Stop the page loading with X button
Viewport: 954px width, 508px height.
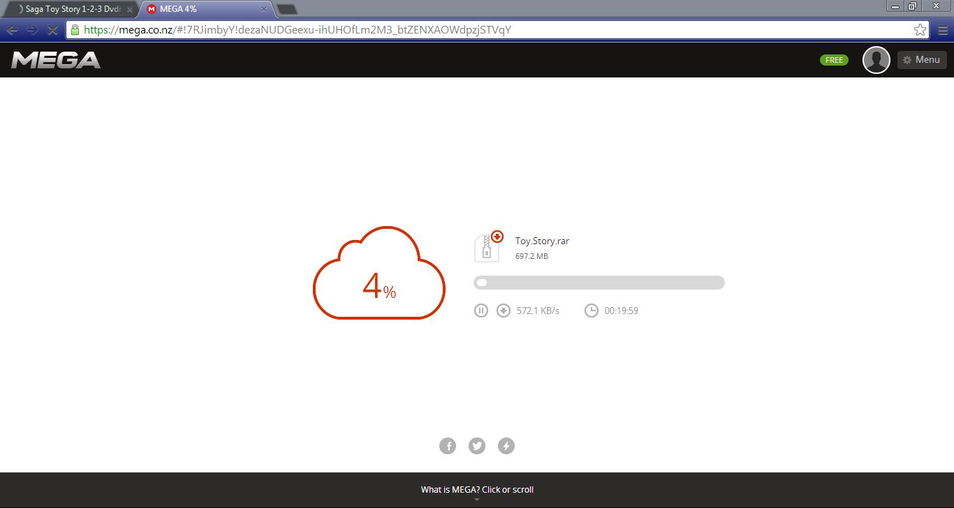click(52, 30)
